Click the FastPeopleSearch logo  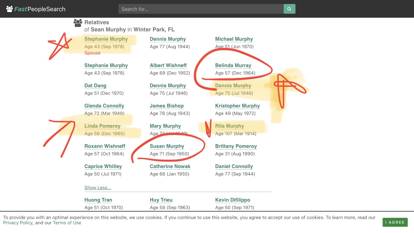36,9
